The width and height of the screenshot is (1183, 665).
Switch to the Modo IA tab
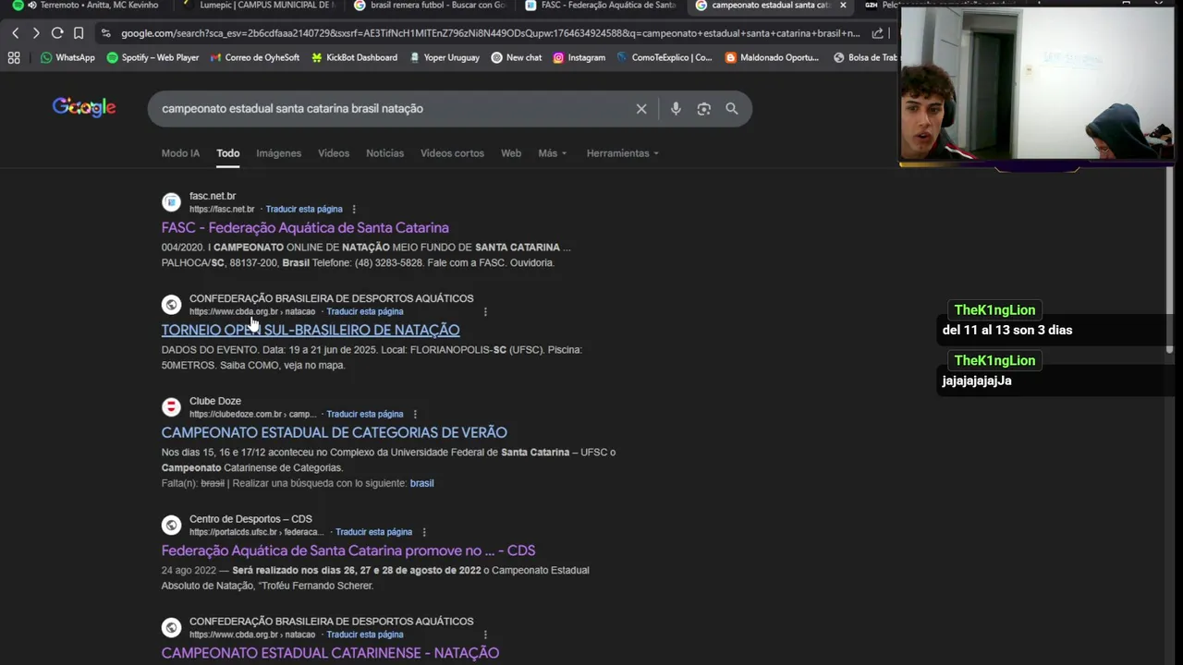180,153
